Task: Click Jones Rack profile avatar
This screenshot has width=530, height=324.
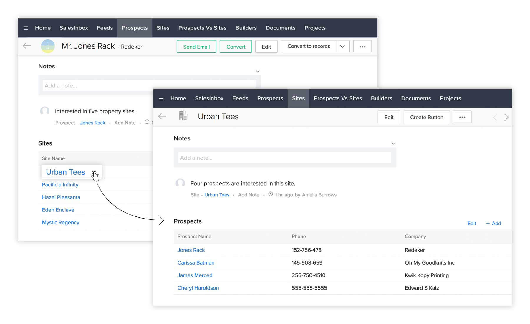Action: coord(48,46)
